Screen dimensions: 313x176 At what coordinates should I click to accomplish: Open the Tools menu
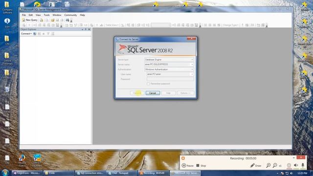tap(46, 15)
